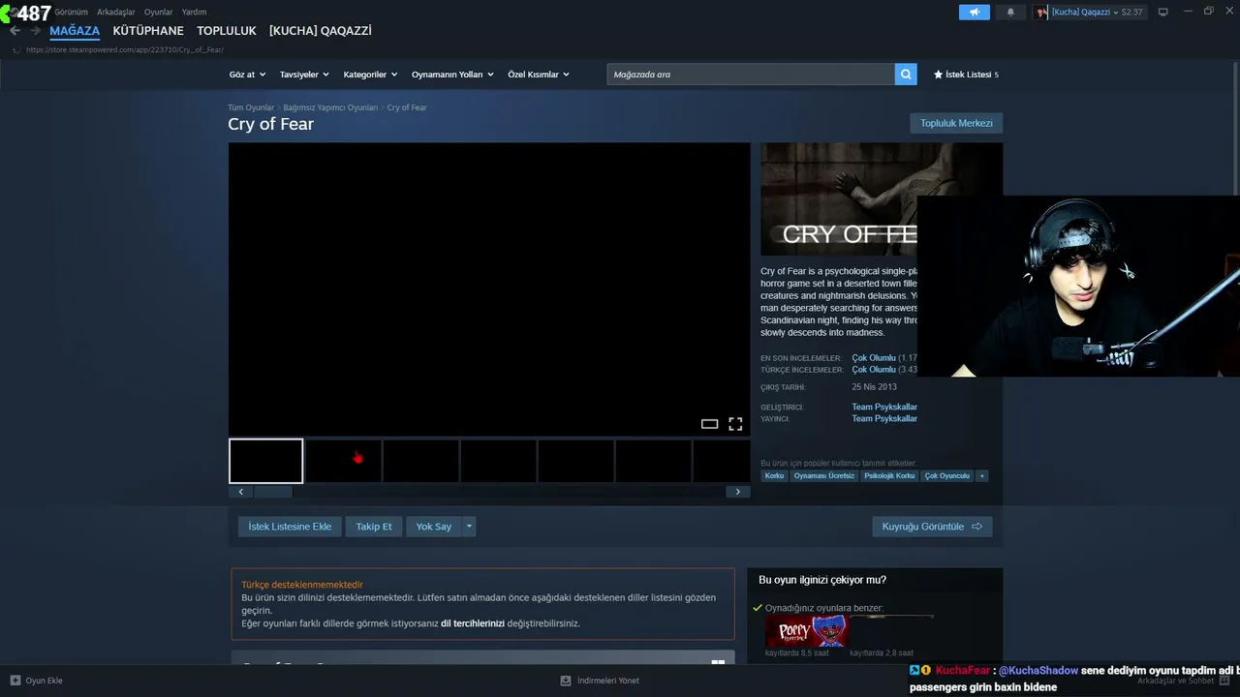Switch to the KÜTÜPHANE tab

(x=148, y=31)
